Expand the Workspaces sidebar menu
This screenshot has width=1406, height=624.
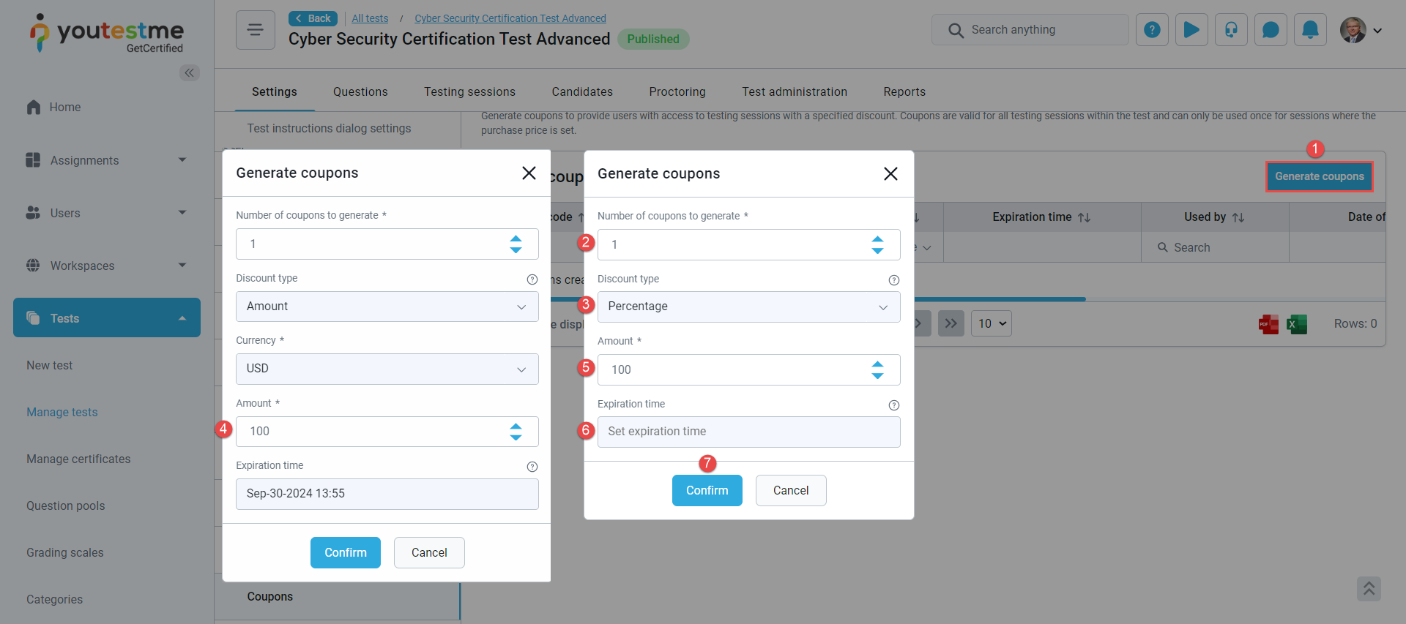(107, 266)
